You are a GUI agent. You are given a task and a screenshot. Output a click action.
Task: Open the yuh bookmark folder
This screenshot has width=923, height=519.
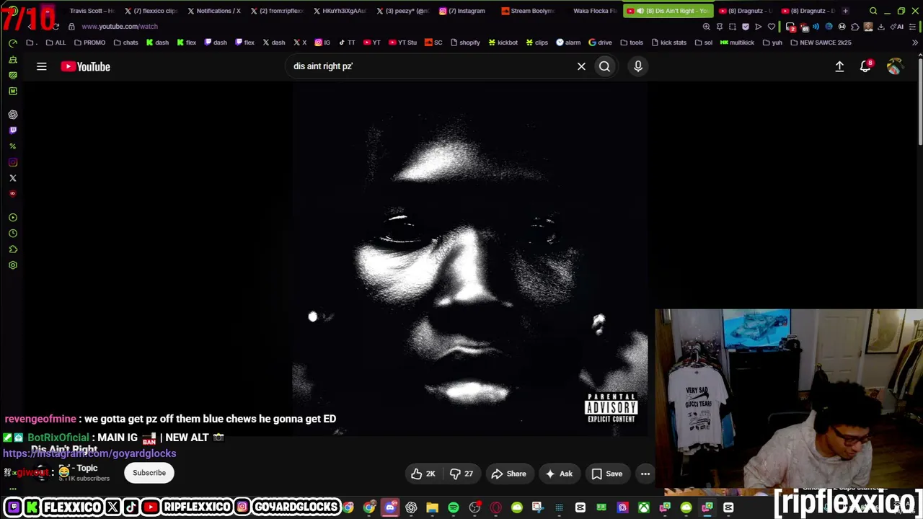click(x=772, y=43)
